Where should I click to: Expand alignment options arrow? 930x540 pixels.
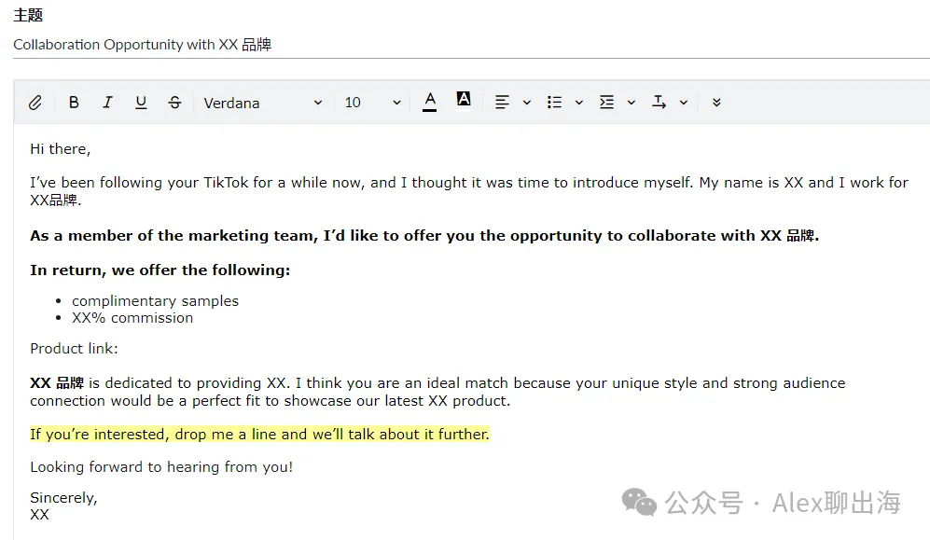click(x=527, y=103)
